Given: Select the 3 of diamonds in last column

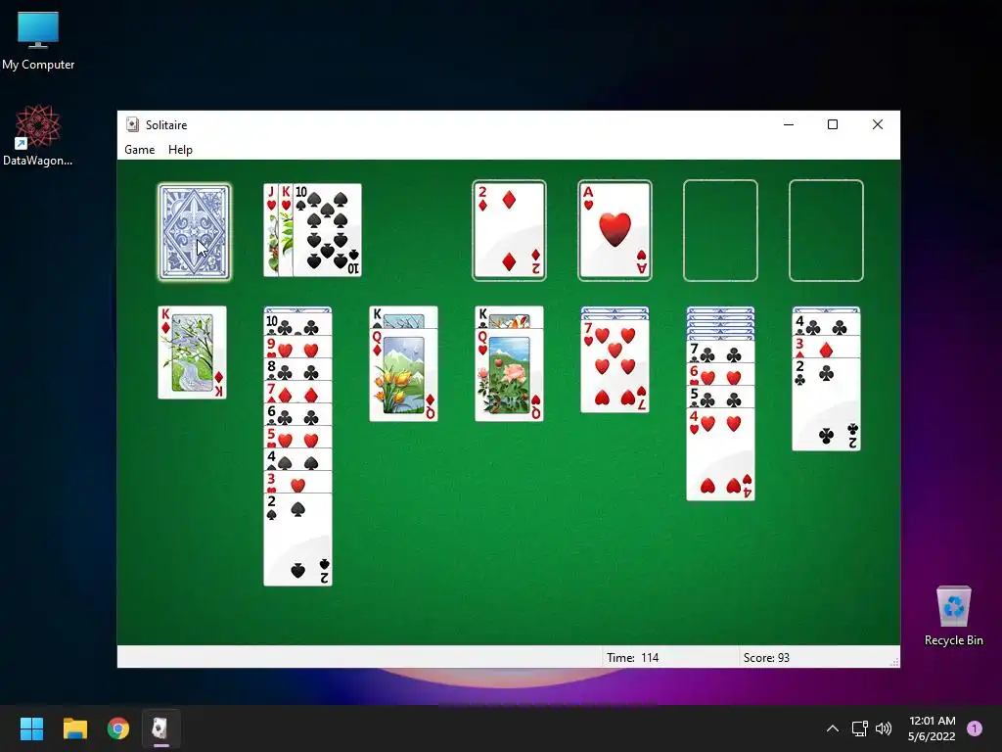Looking at the screenshot, I should (x=826, y=348).
